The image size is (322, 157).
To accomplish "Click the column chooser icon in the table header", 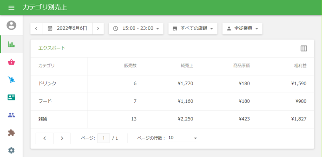I will coord(304,49).
